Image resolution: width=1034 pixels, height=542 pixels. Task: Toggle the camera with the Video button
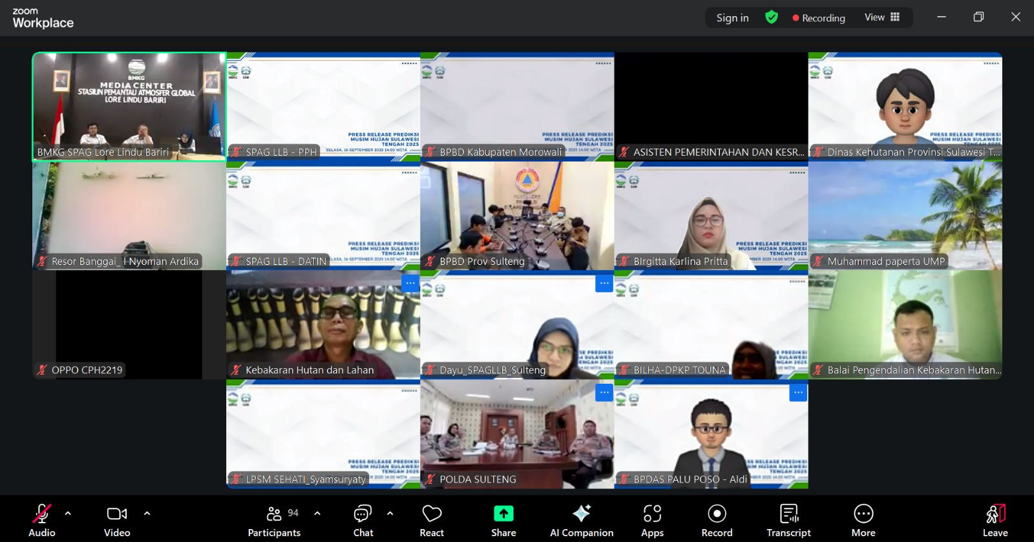point(117,519)
